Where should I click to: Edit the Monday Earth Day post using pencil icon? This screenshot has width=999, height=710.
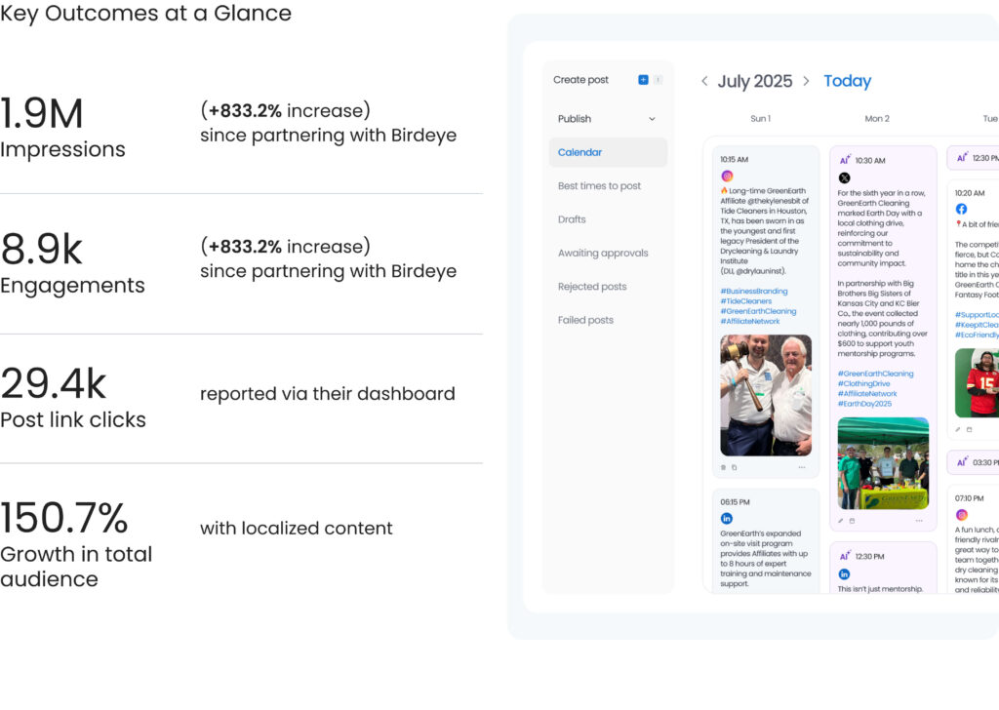tap(841, 521)
